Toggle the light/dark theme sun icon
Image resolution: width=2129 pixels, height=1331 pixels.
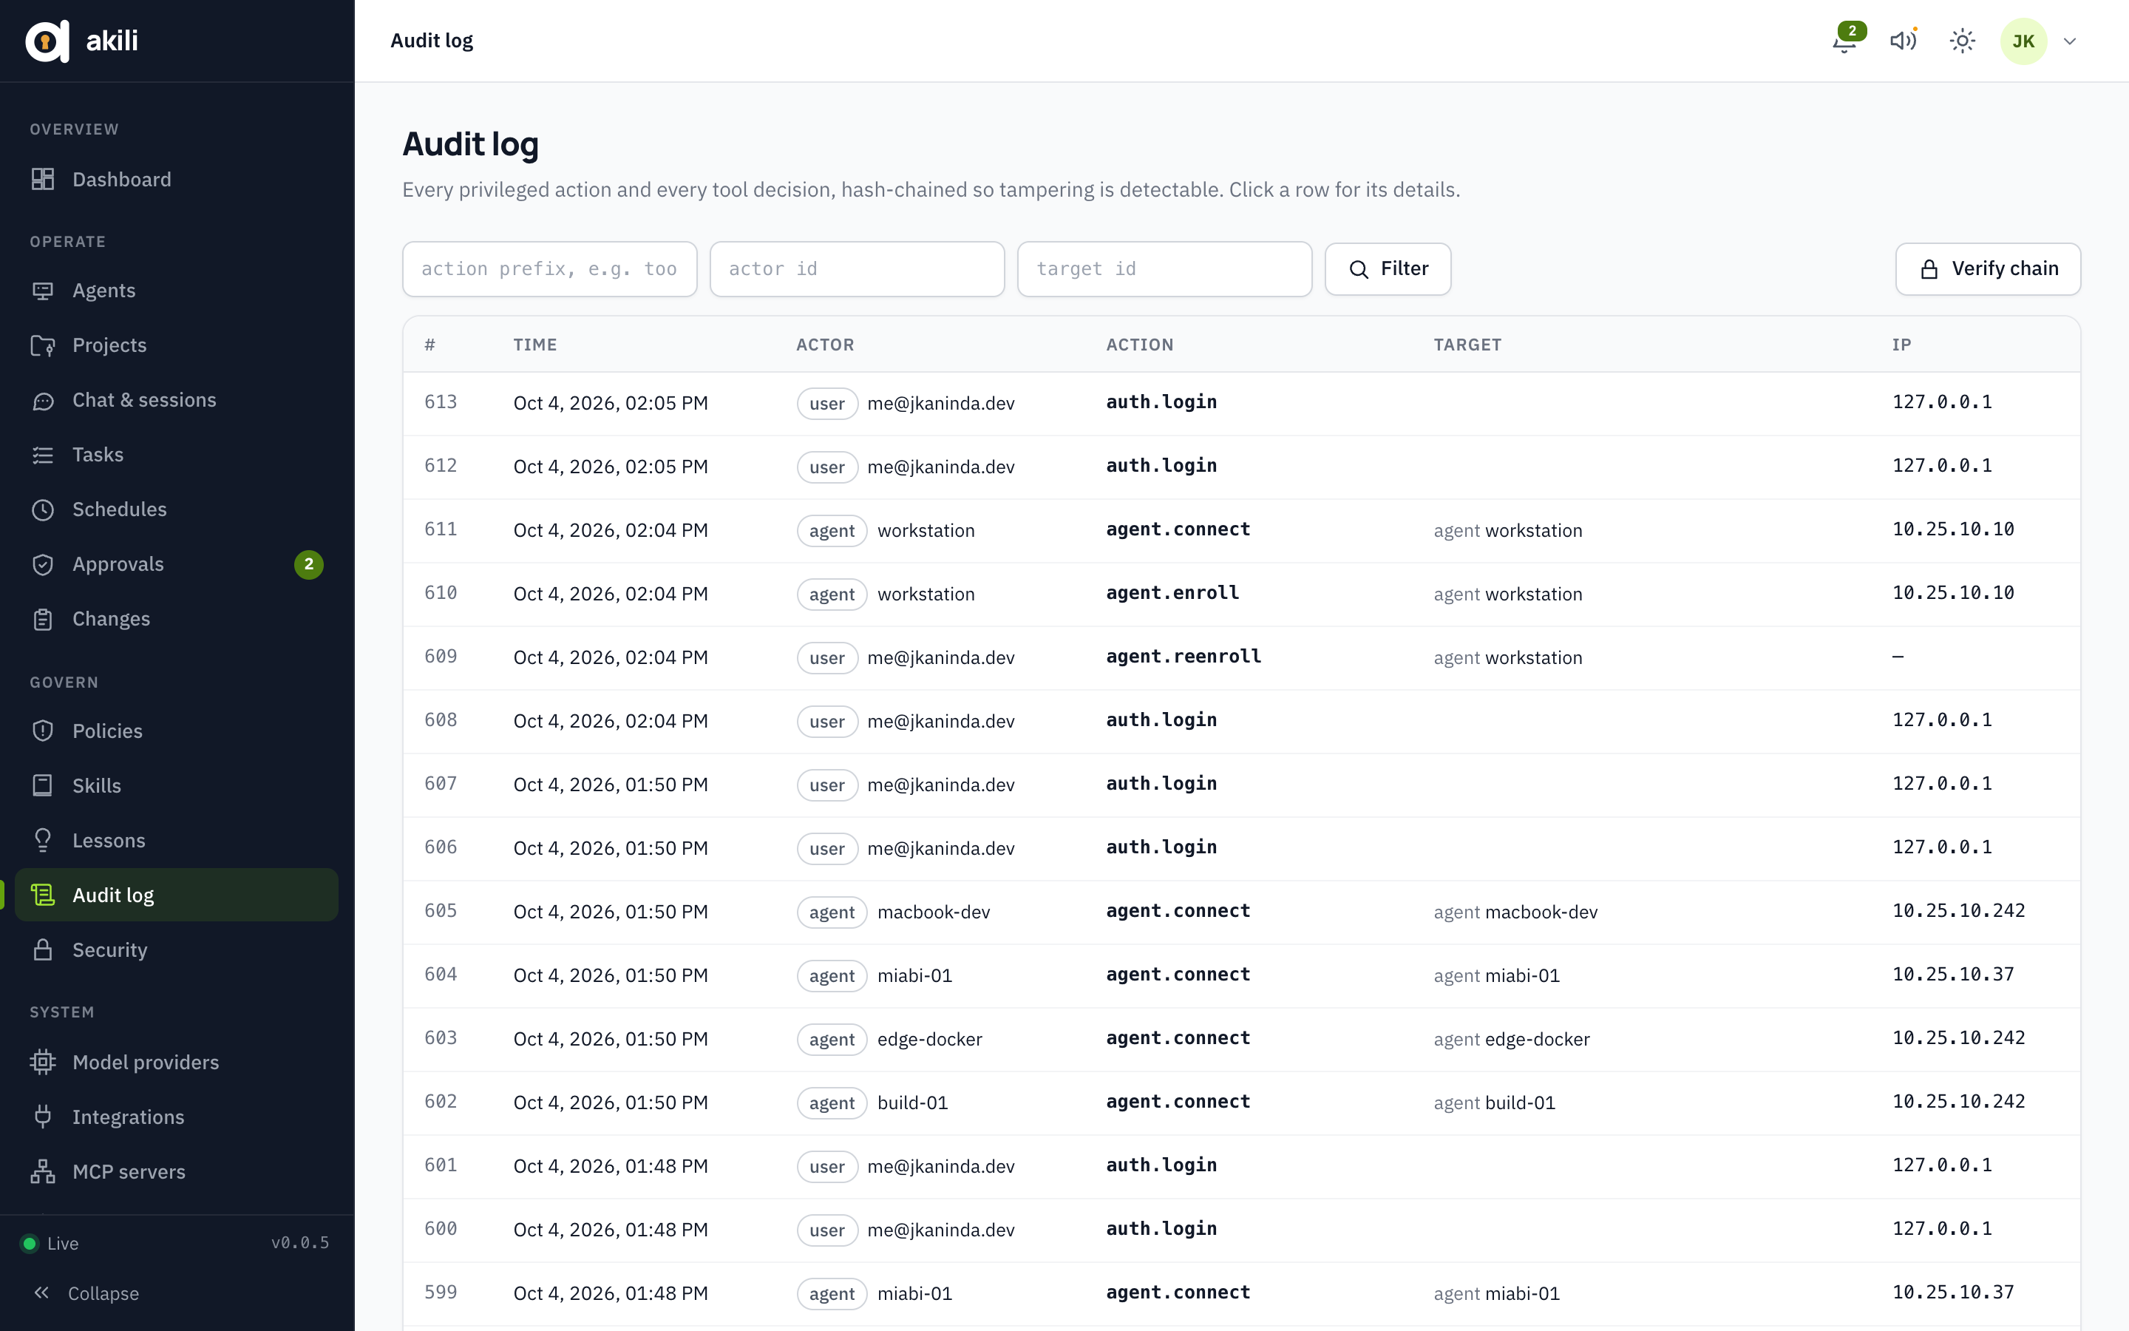pos(1962,41)
